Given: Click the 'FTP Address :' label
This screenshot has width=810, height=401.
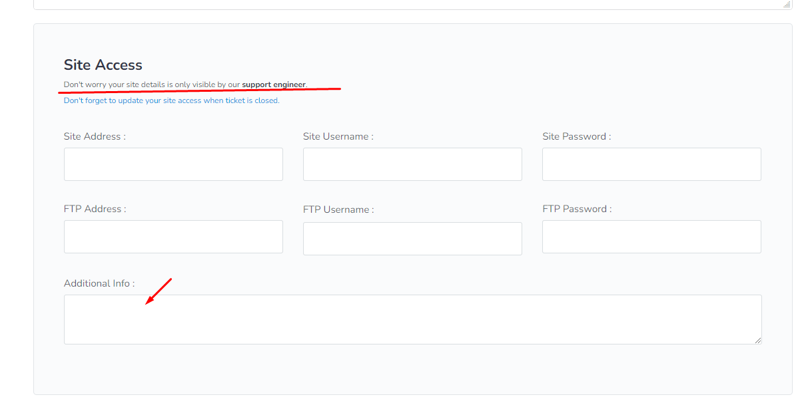Looking at the screenshot, I should pos(95,209).
